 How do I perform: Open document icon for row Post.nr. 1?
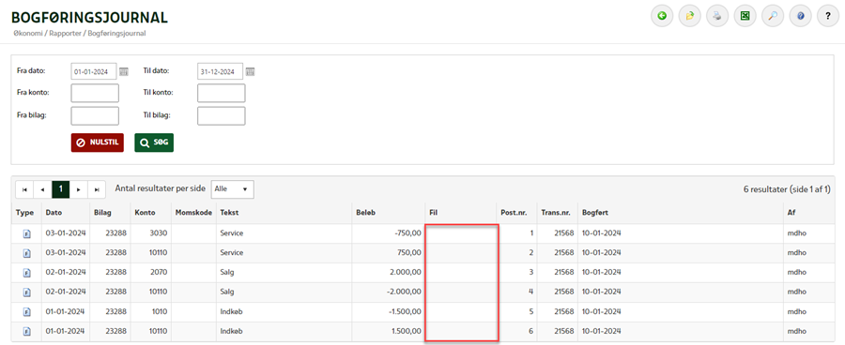click(26, 234)
